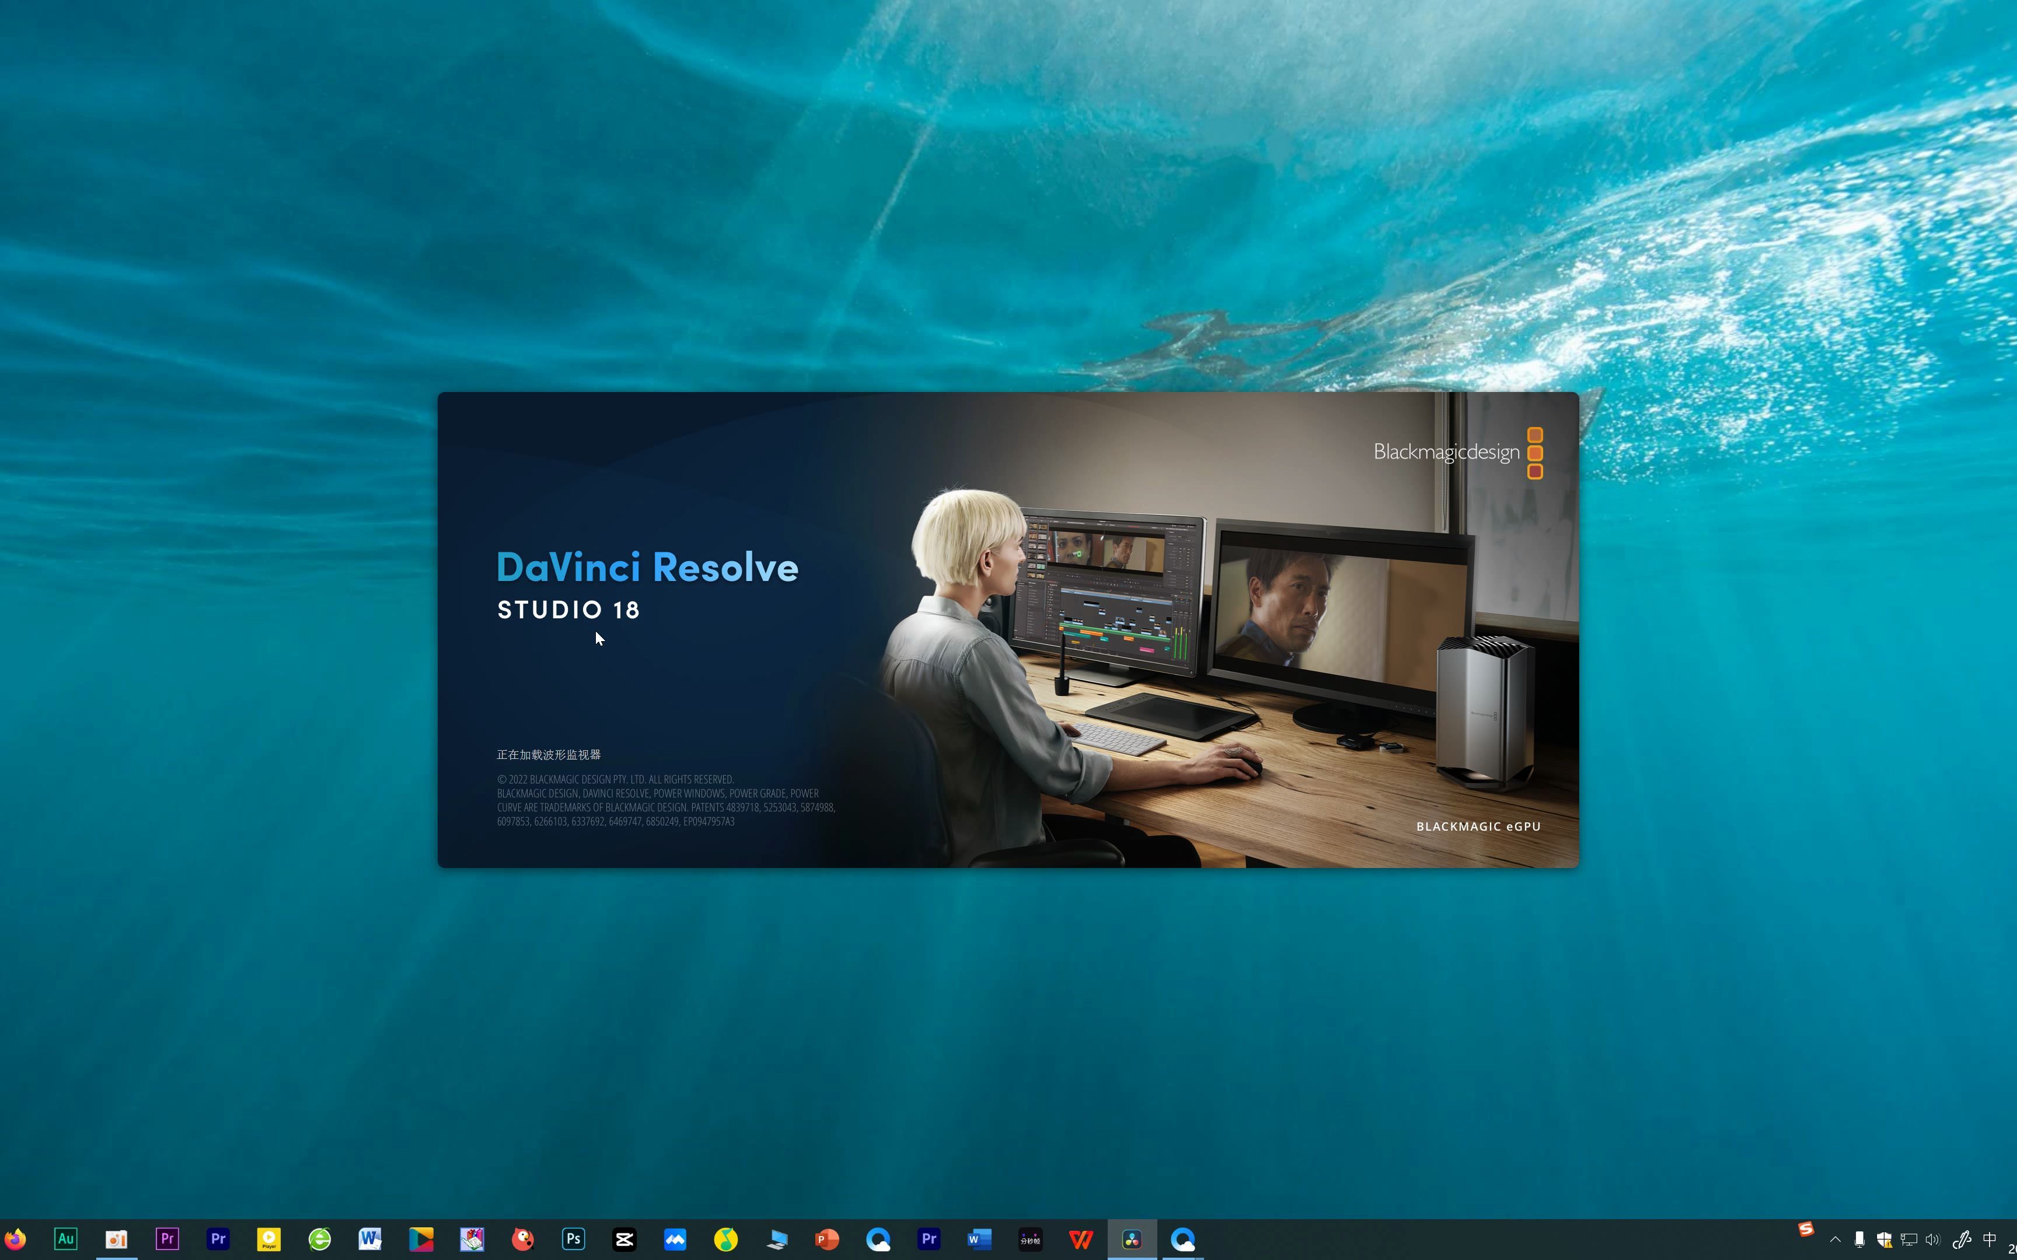Click the Blackmagicdesign logo on splash
The height and width of the screenshot is (1260, 2017).
1458,453
